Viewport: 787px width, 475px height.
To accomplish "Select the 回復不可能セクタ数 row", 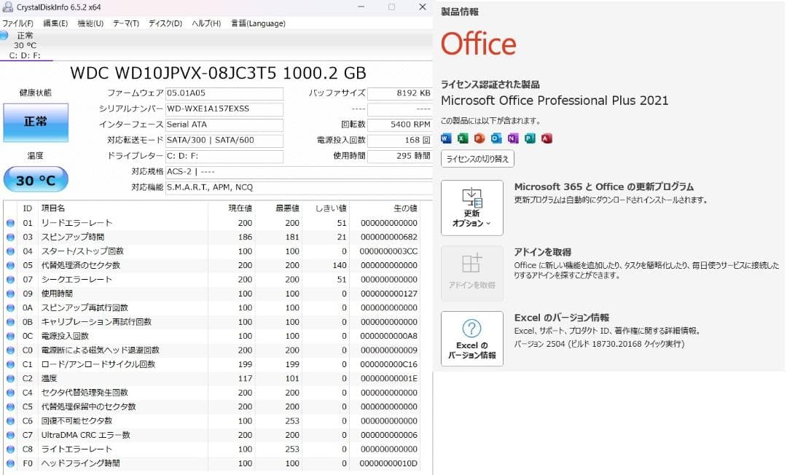I will [x=212, y=421].
